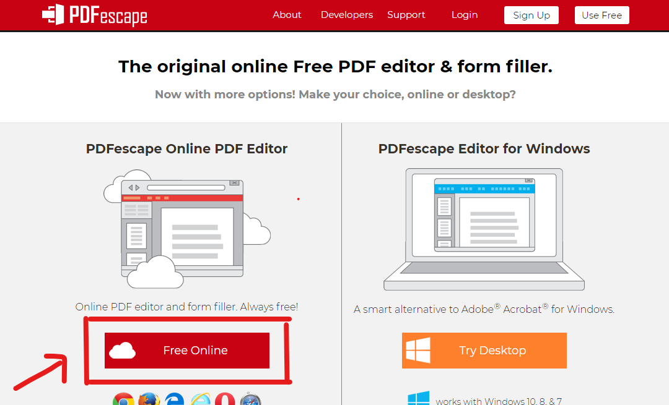Click blue Windows logo near compatibility text

click(x=418, y=398)
